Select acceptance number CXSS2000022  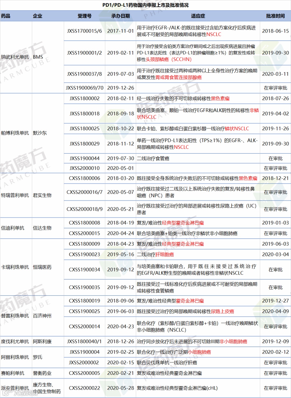tap(84, 388)
